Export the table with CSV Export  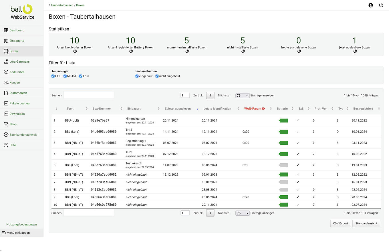click(340, 223)
